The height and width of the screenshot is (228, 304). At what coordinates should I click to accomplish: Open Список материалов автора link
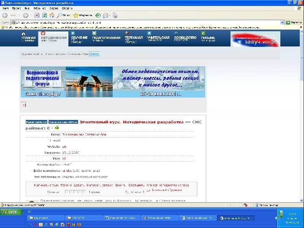pyautogui.click(x=168, y=185)
